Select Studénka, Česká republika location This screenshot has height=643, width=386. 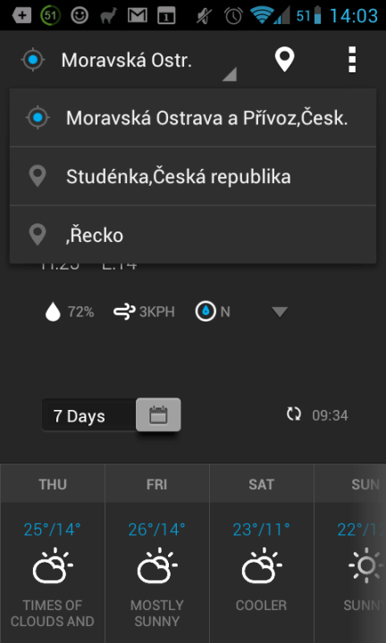[193, 176]
